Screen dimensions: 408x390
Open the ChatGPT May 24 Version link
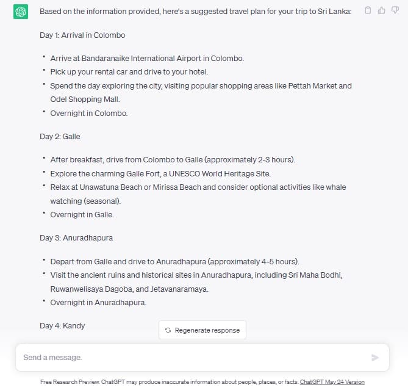pyautogui.click(x=332, y=382)
